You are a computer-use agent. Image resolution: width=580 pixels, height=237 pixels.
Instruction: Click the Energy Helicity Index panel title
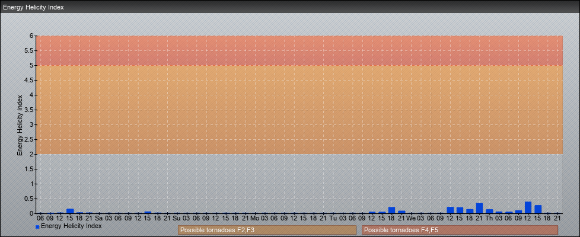tap(34, 7)
